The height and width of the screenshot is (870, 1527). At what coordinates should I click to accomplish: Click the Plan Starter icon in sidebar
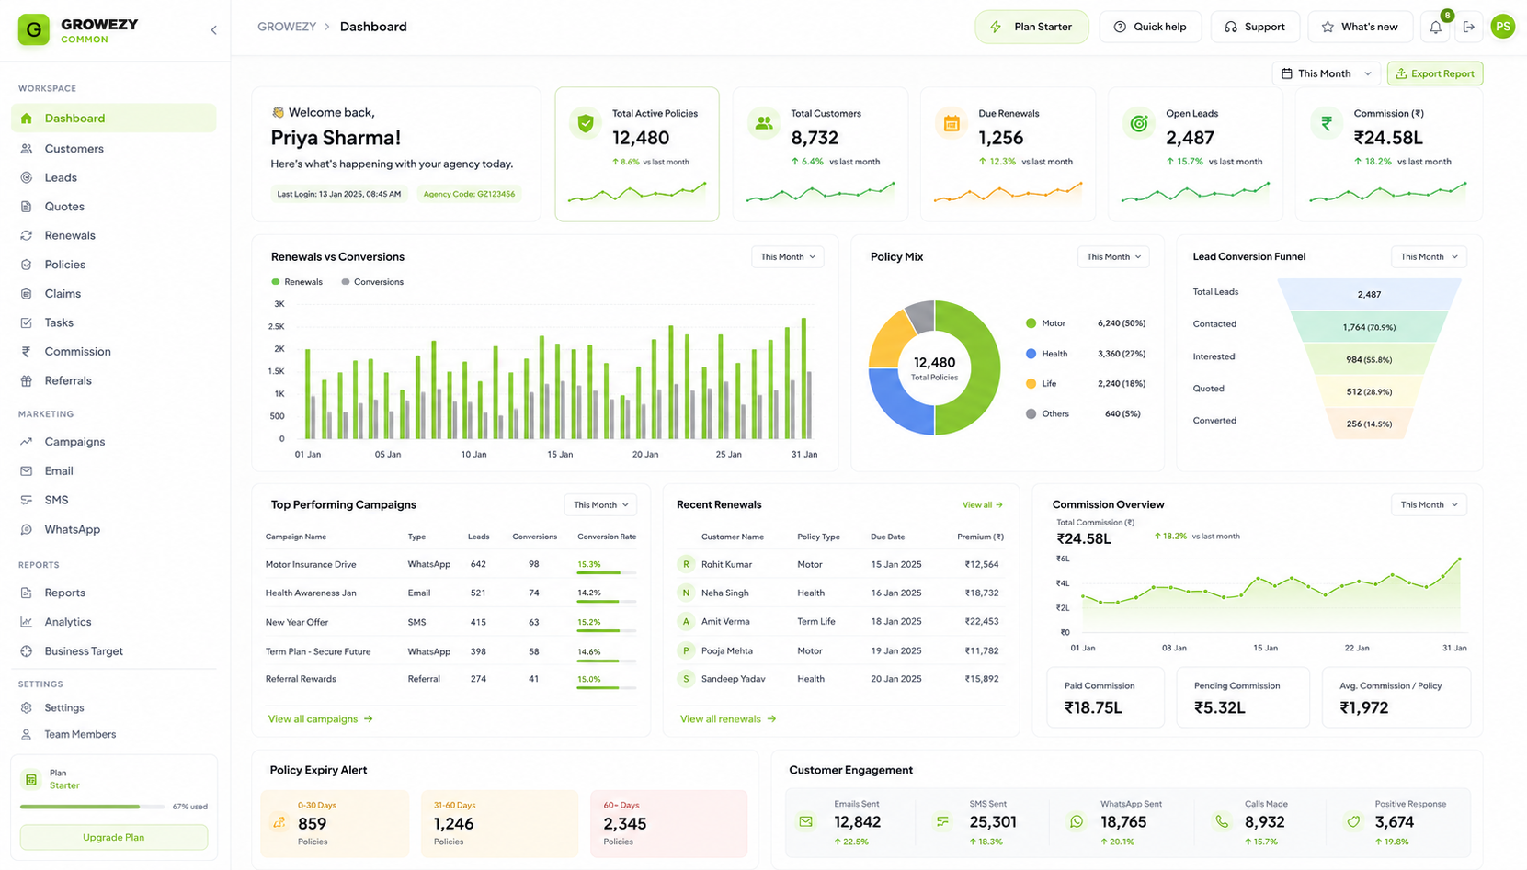click(x=31, y=780)
